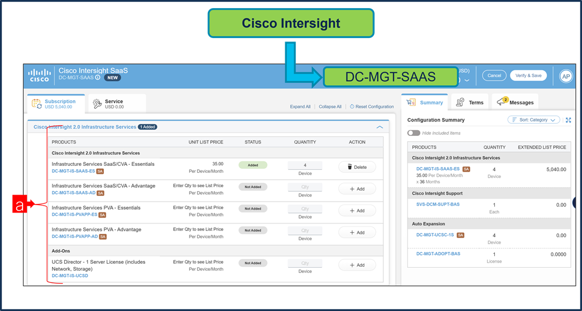
Task: Click SA badge next to DC-MGT-UCSC-1S
Action: pyautogui.click(x=461, y=235)
